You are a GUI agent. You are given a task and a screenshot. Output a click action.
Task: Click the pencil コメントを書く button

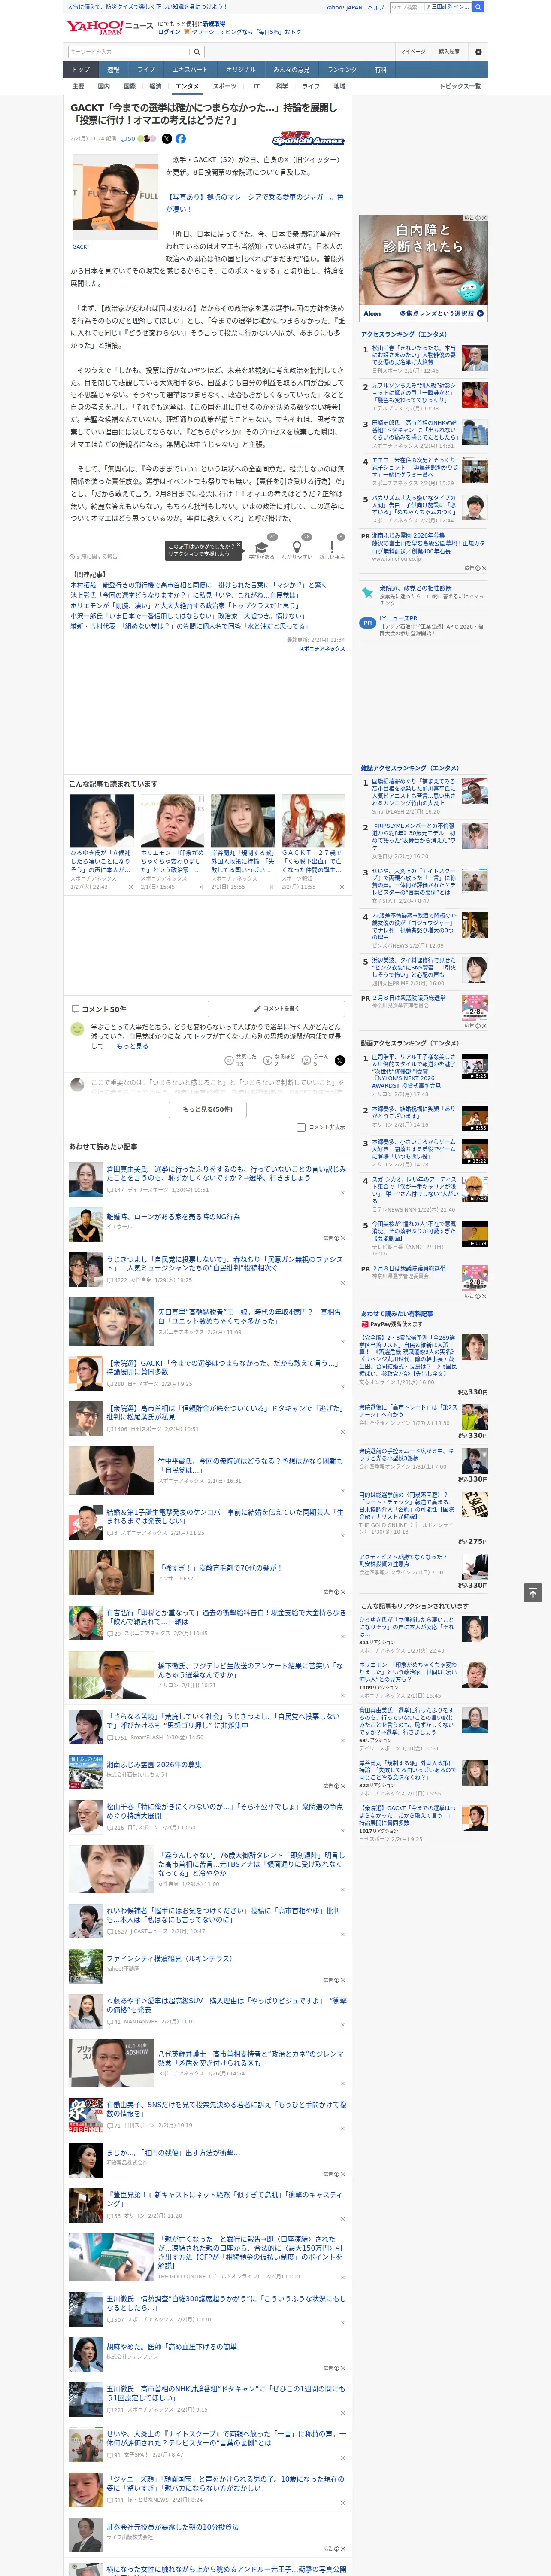coord(277,1009)
